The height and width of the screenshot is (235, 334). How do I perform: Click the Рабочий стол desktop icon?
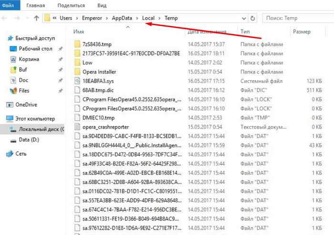click(13, 49)
